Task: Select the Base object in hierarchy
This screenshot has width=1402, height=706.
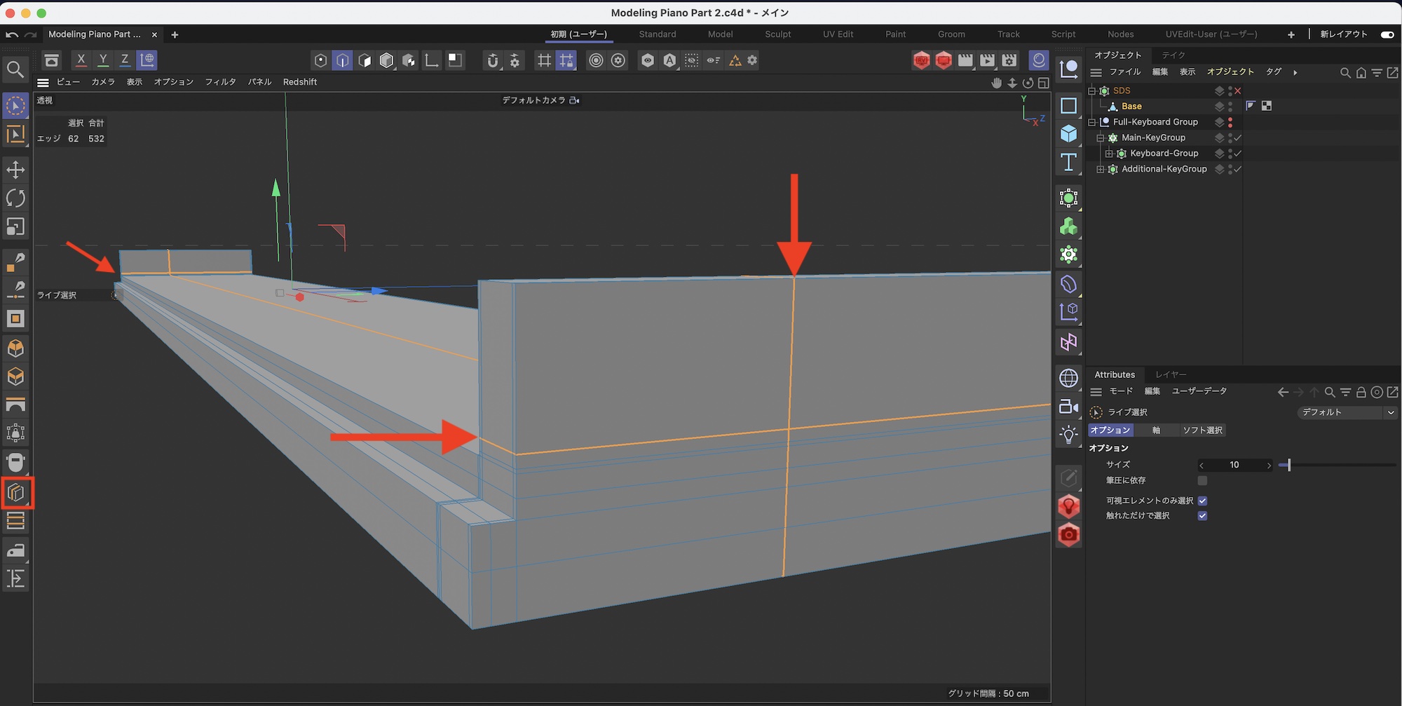Action: point(1131,107)
